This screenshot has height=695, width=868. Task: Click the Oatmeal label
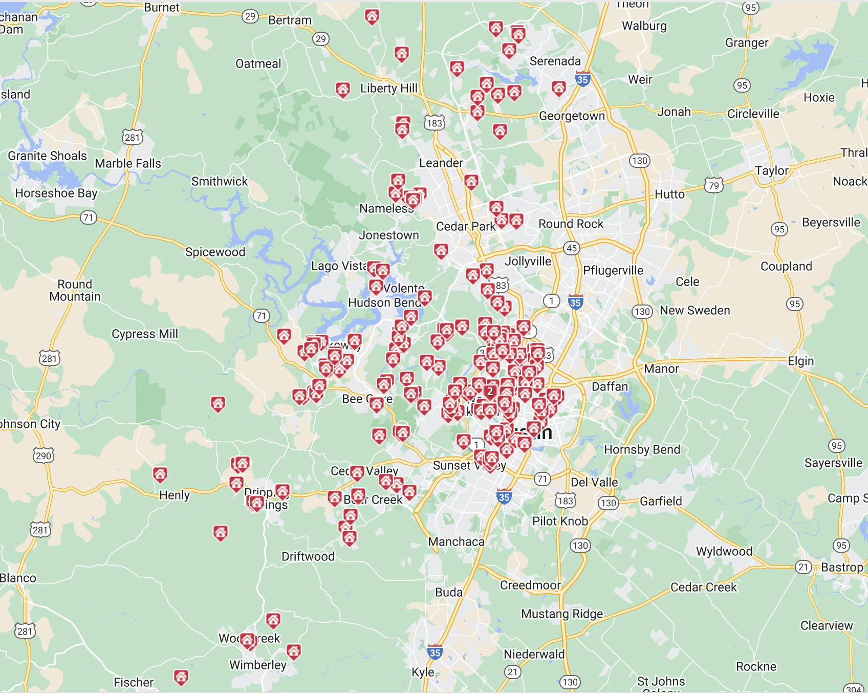(258, 64)
